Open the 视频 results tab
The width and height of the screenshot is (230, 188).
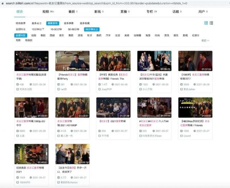pos(47,11)
